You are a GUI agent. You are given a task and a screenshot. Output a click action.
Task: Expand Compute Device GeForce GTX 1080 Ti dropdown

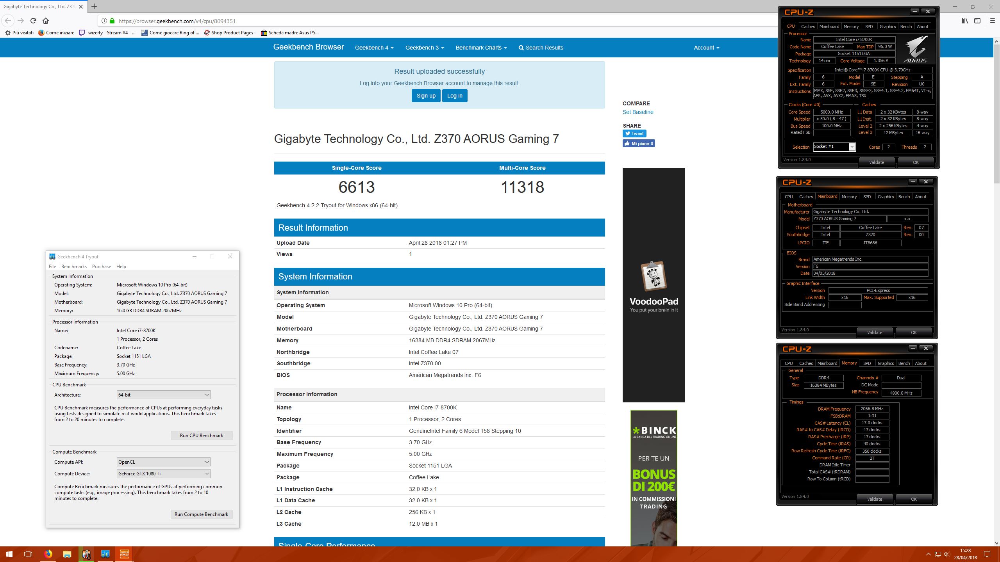point(164,474)
